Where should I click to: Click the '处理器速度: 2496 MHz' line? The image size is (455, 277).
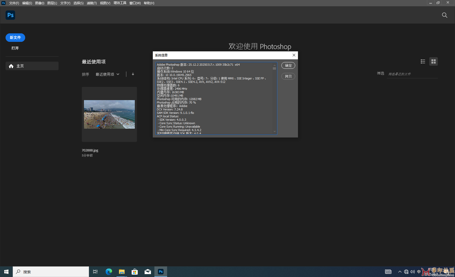click(172, 89)
